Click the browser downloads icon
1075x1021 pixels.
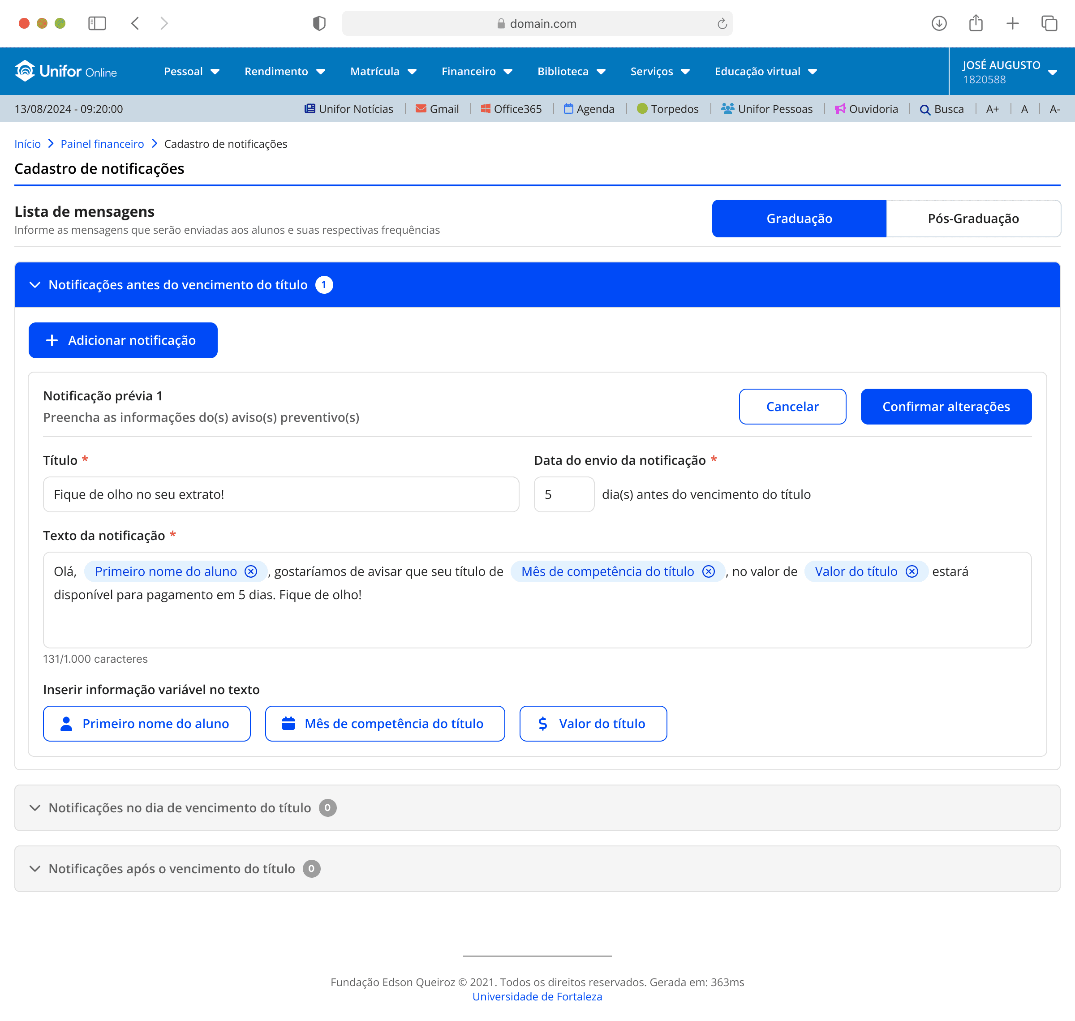pyautogui.click(x=939, y=23)
